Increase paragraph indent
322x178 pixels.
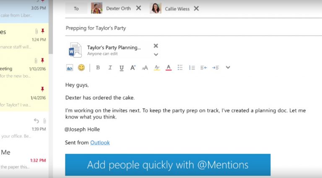click(x=216, y=68)
